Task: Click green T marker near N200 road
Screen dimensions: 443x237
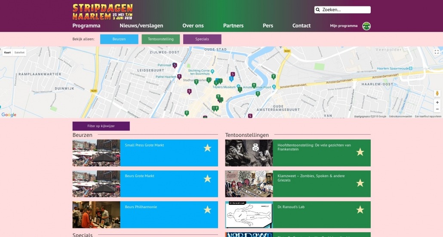Action: pyautogui.click(x=273, y=77)
